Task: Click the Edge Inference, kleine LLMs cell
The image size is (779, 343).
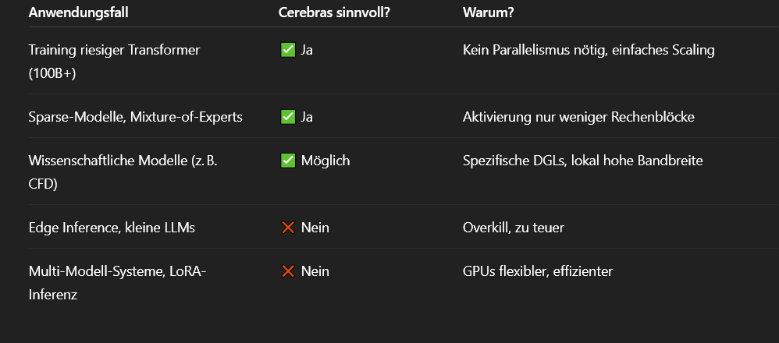Action: pyautogui.click(x=112, y=228)
